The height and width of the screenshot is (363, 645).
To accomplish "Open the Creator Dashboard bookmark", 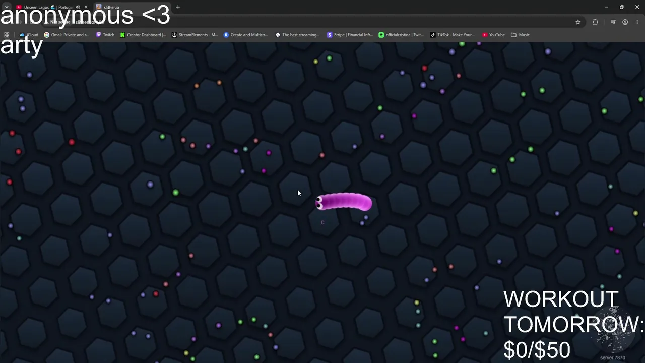I will [143, 35].
